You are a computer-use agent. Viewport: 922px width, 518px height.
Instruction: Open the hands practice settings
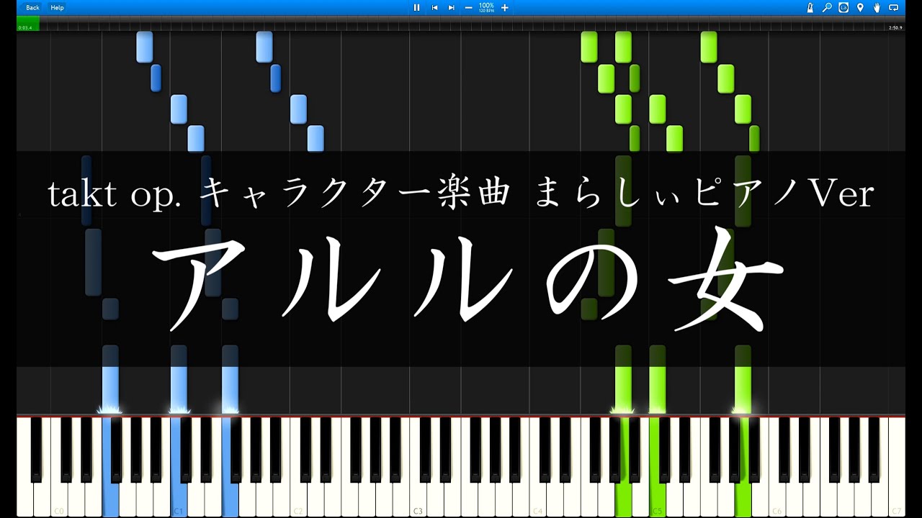point(877,7)
